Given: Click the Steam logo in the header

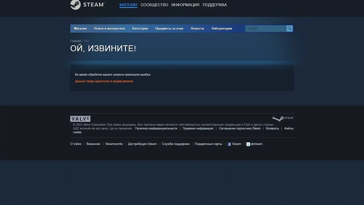Looking at the screenshot, I should (87, 5).
